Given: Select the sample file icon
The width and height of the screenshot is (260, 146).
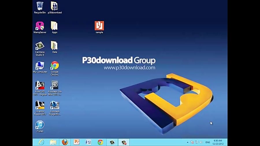Looking at the screenshot, I should point(99,27).
